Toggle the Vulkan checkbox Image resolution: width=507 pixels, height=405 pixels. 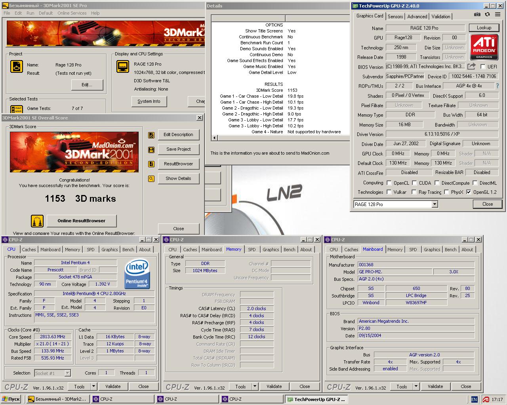pos(389,192)
